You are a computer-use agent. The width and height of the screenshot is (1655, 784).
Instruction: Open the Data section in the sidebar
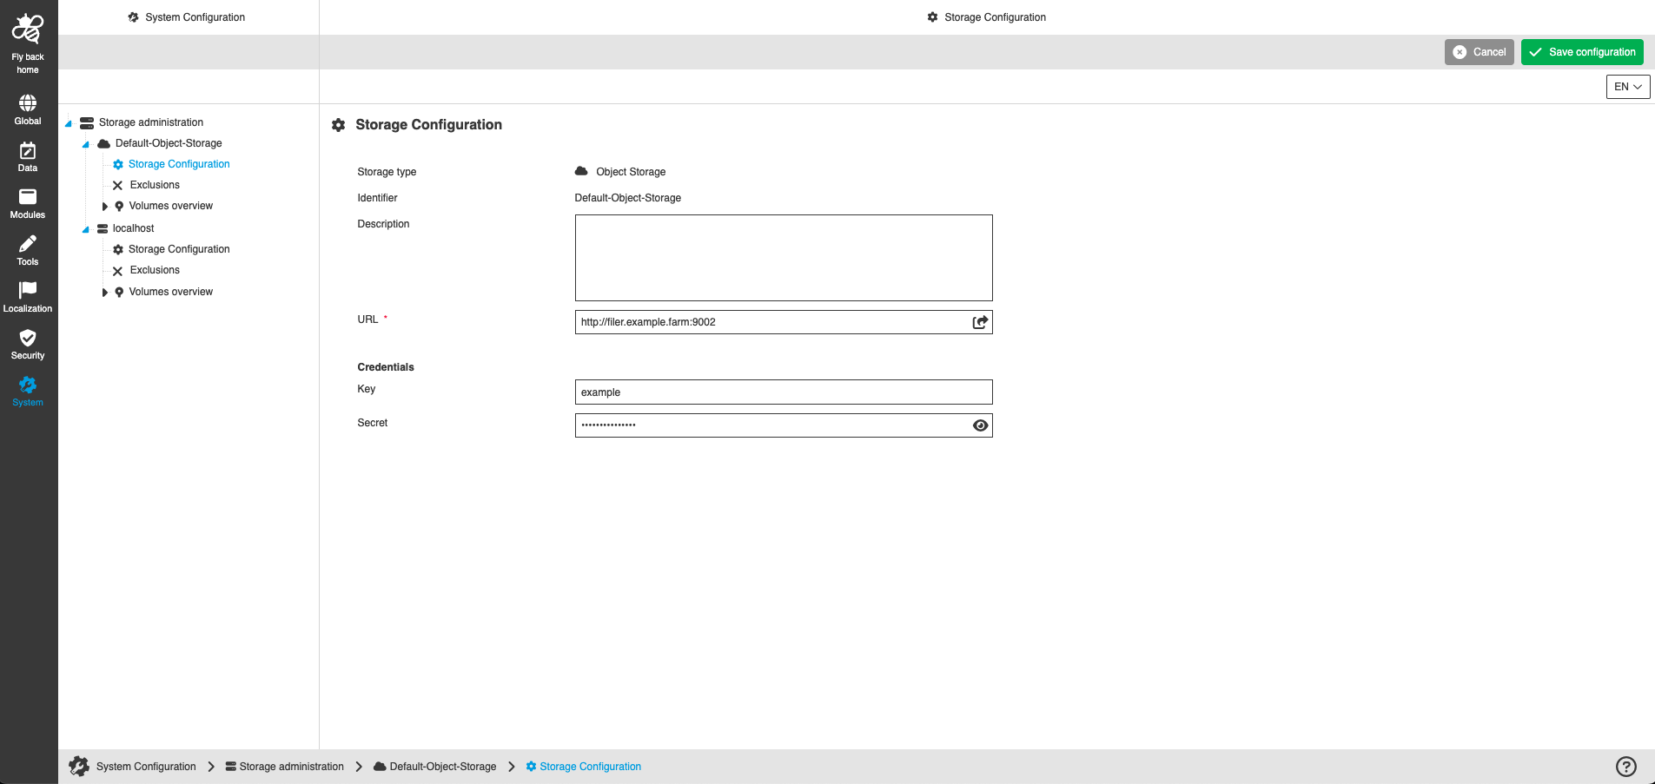coord(27,154)
